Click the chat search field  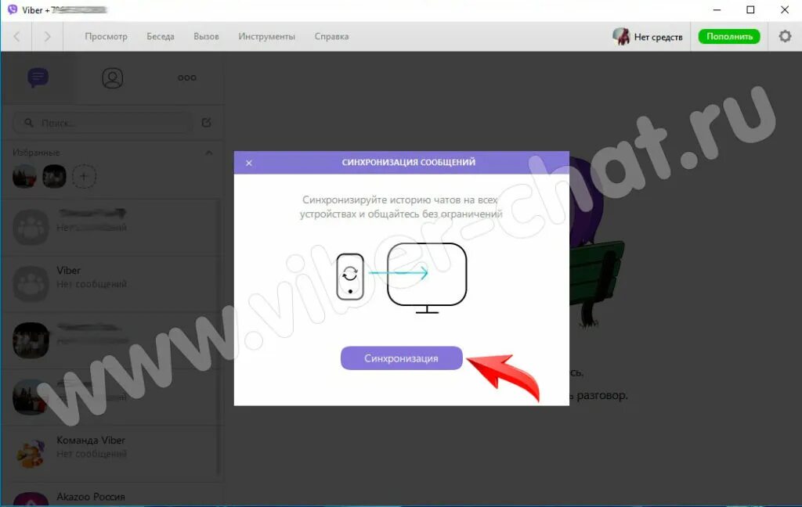pyautogui.click(x=103, y=123)
